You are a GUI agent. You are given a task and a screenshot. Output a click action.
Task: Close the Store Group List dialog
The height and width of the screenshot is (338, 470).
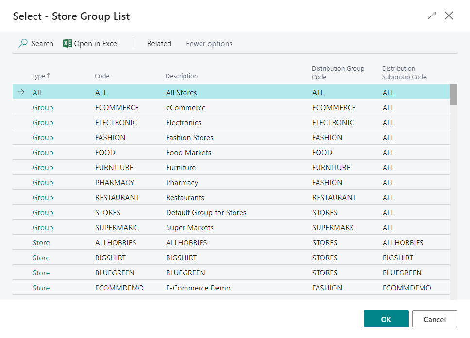click(449, 16)
